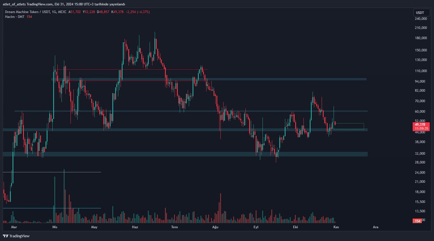The width and height of the screenshot is (434, 241).
Task: Click the 44,000 price axis label
Action: click(x=420, y=132)
